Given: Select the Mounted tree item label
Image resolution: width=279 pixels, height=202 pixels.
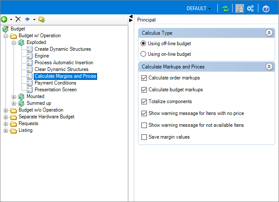Looking at the screenshot, I should pyautogui.click(x=35, y=96).
